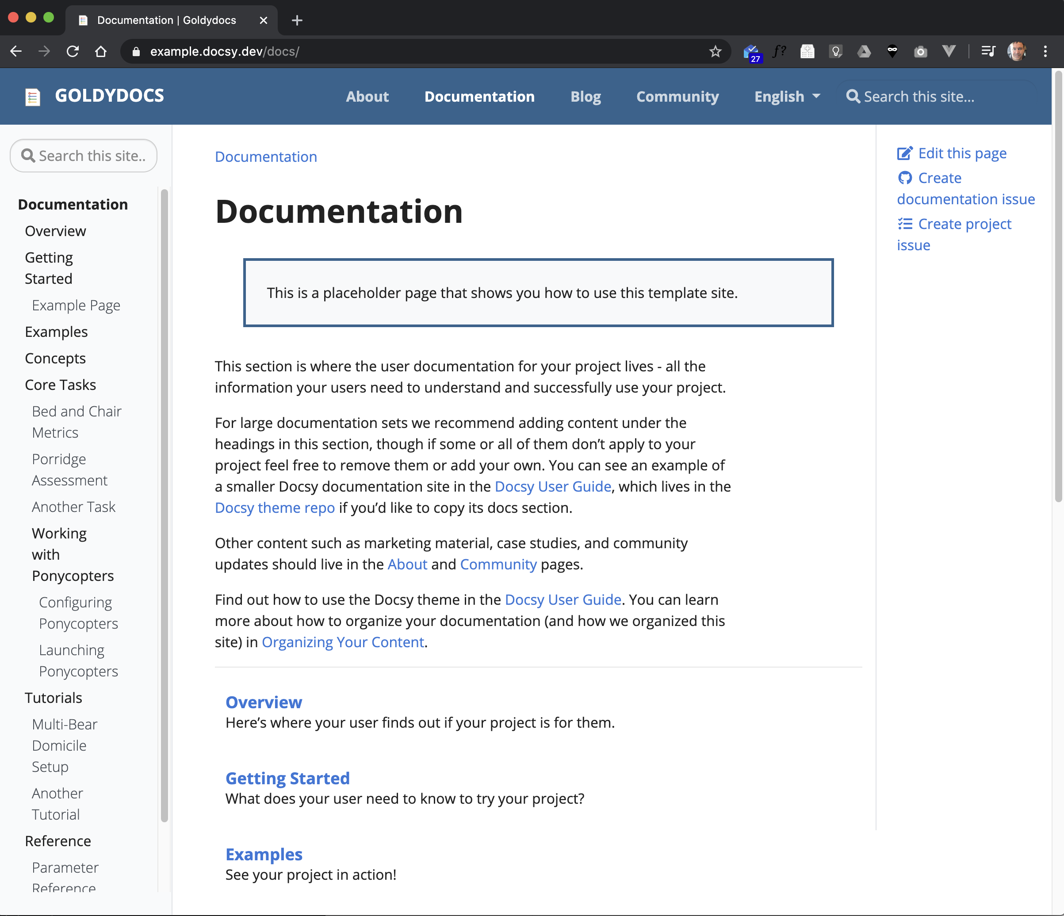Expand the Core Tasks section in sidebar
Viewport: 1064px width, 916px height.
coord(60,384)
